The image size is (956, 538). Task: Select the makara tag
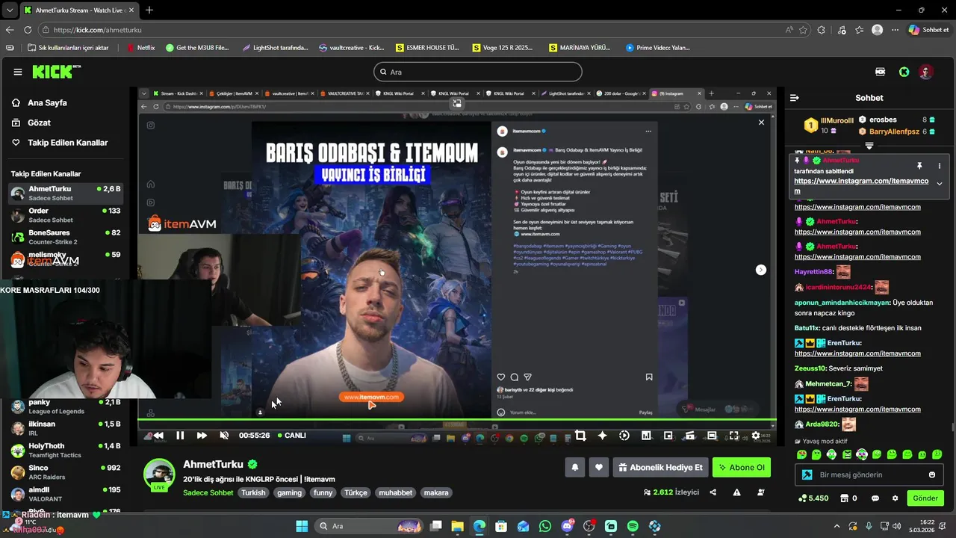pyautogui.click(x=436, y=492)
